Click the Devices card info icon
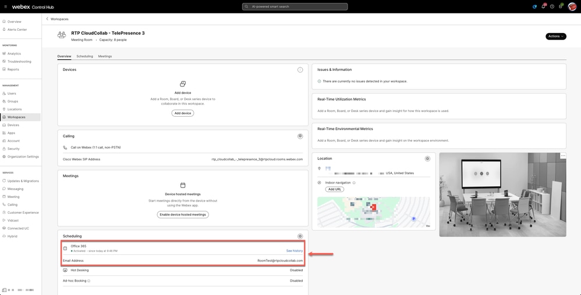The width and height of the screenshot is (581, 295). (x=300, y=70)
